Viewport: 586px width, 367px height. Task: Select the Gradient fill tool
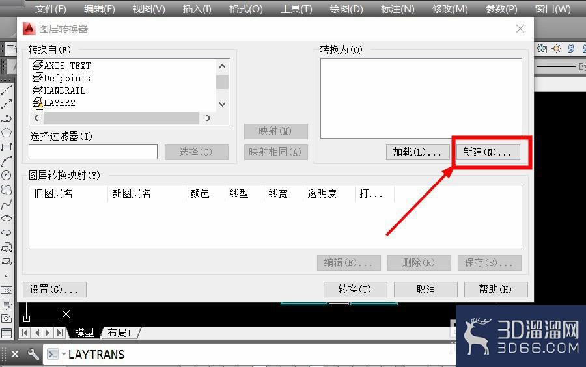tap(7, 305)
